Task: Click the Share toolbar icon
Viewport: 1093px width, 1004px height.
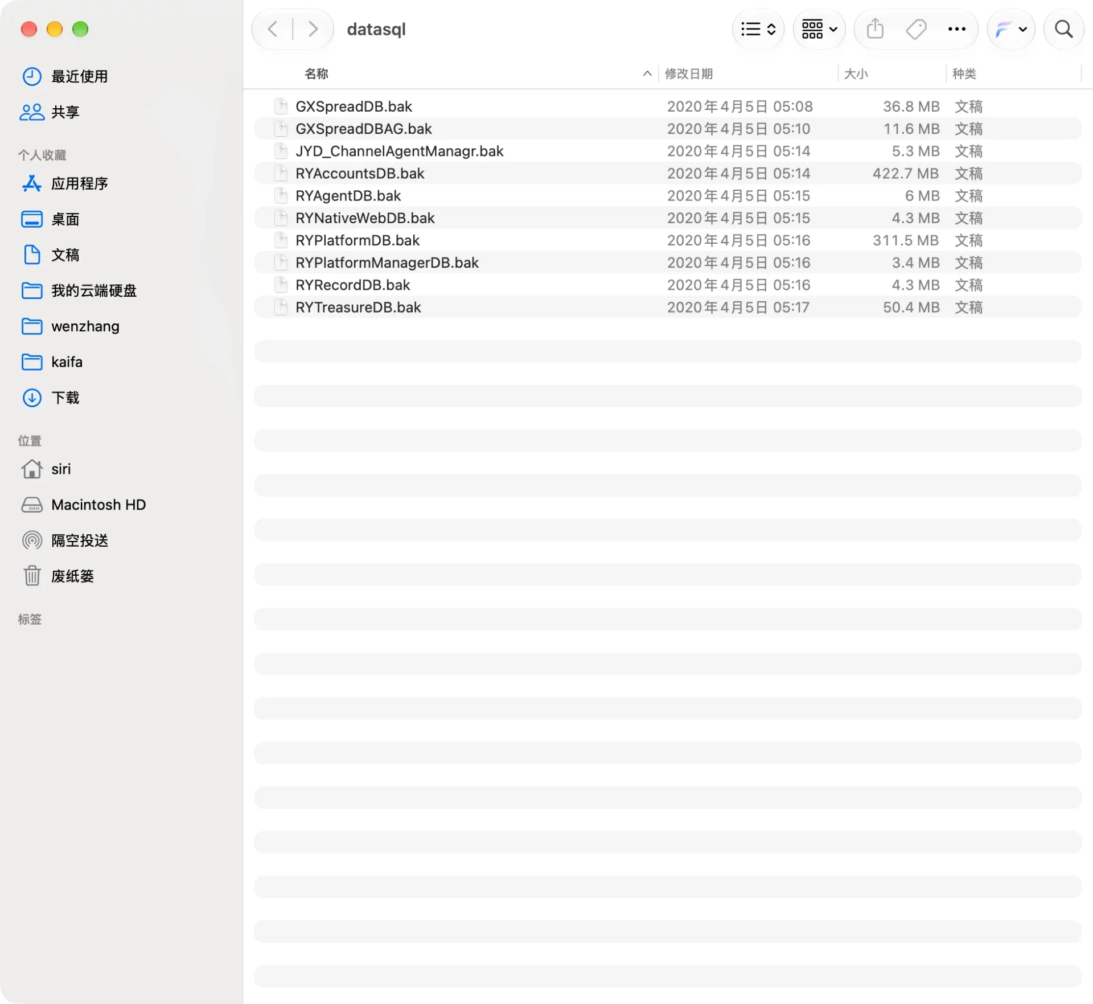Action: click(875, 29)
